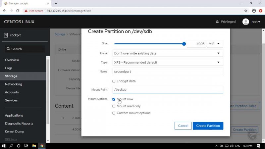Image resolution: width=265 pixels, height=149 pixels.
Task: Open the MiB size unit dropdown
Action: click(215, 44)
